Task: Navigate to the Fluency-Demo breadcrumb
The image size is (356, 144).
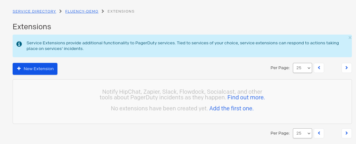Action: click(82, 11)
